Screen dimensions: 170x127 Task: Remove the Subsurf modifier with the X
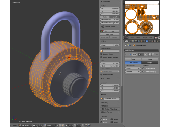point(157,54)
